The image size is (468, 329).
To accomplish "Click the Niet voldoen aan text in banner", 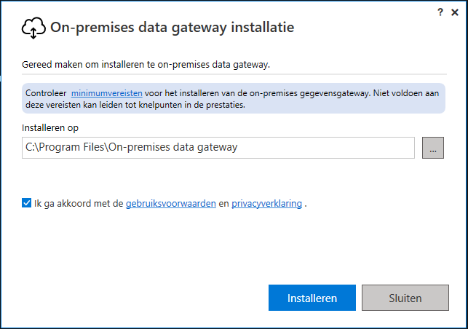I will coord(406,93).
